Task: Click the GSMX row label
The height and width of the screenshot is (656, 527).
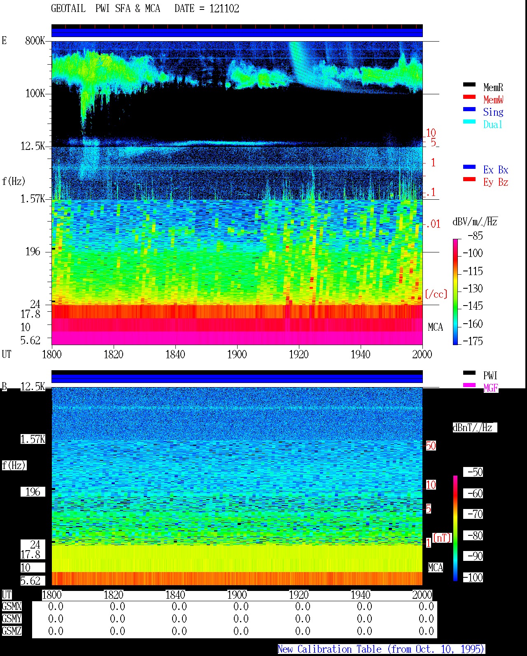Action: [x=12, y=606]
